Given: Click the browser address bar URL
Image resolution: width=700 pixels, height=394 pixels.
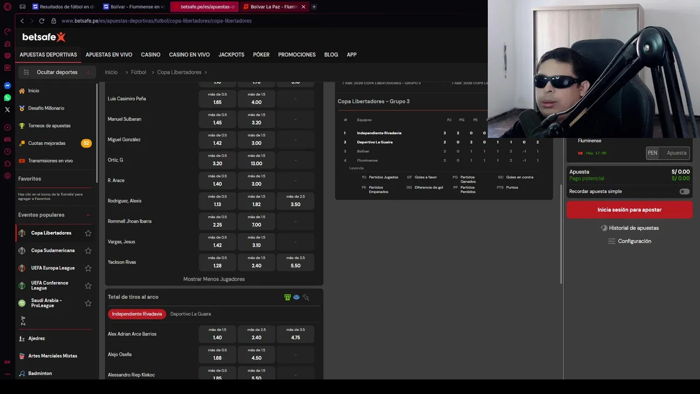Looking at the screenshot, I should pos(156,21).
